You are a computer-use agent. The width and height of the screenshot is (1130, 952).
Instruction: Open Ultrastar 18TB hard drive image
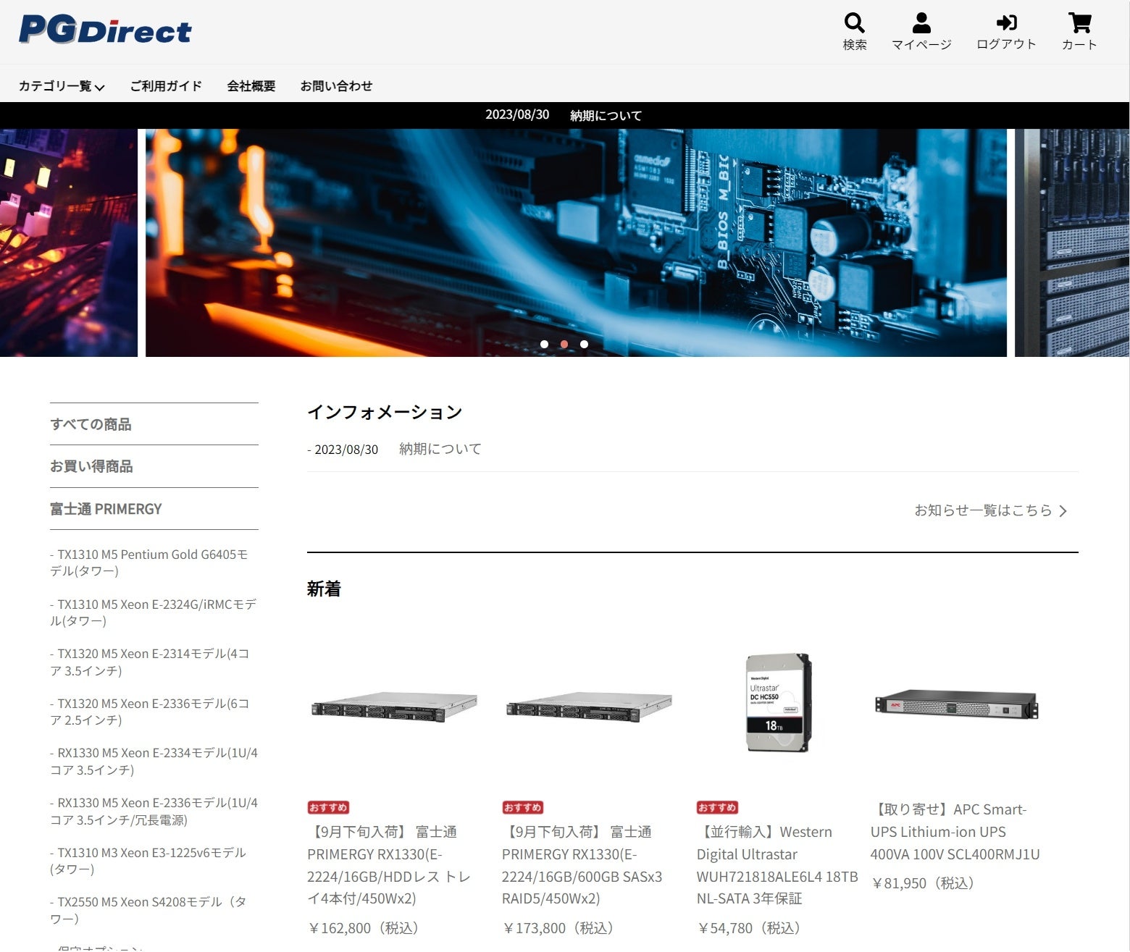tap(779, 702)
